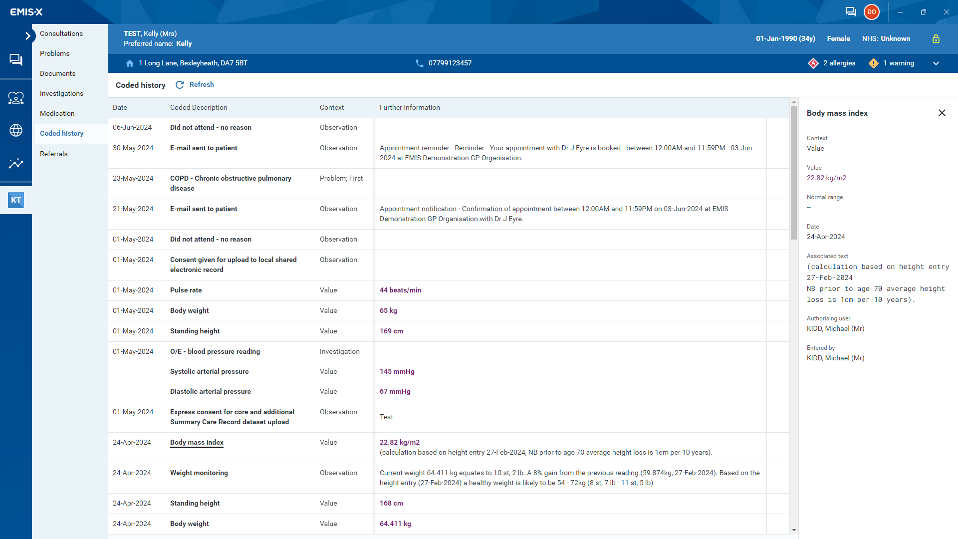Screen dimensions: 958x539
Task: Click the 22.82 kg/m2 value in side panel
Action: tap(826, 178)
